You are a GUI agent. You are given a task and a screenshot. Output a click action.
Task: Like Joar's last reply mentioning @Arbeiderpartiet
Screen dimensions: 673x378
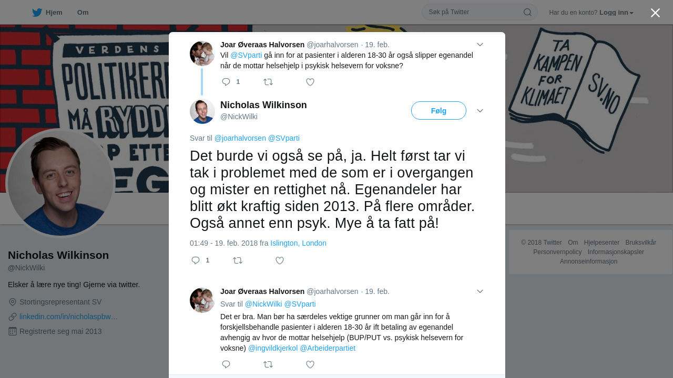pyautogui.click(x=310, y=364)
